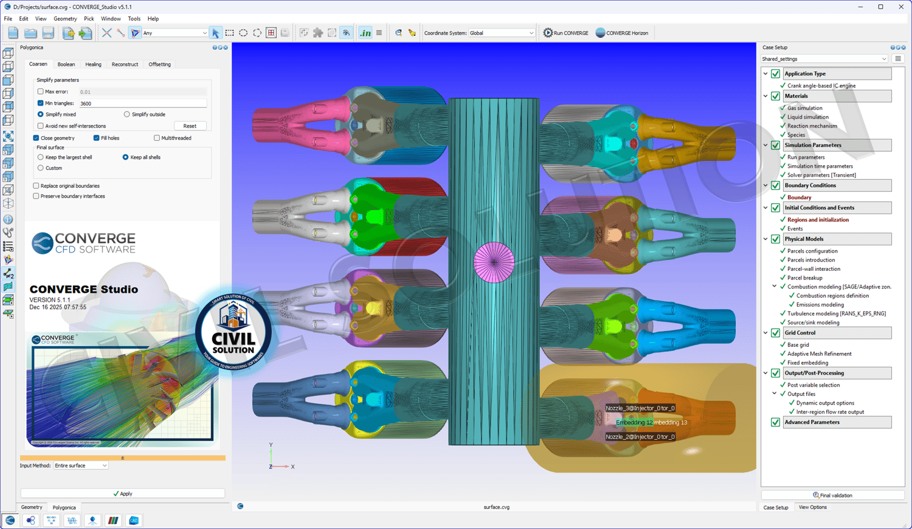Open the Coordinate System dropdown

pyautogui.click(x=502, y=33)
